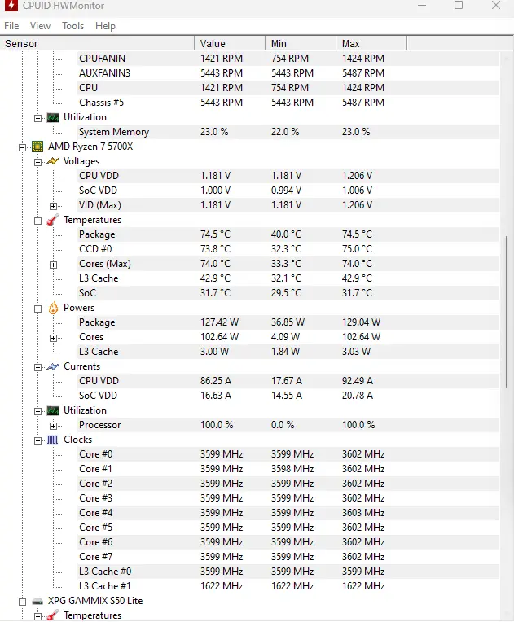The image size is (514, 622).
Task: Collapse the Clocks section
Action: click(37, 440)
